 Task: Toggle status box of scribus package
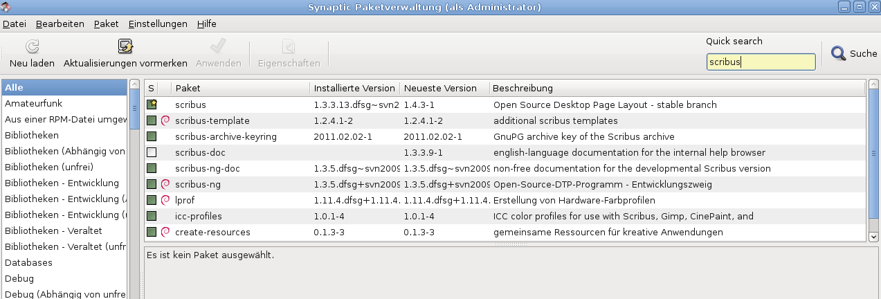click(152, 105)
